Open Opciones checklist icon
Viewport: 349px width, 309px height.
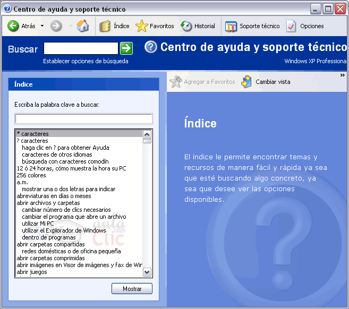291,26
